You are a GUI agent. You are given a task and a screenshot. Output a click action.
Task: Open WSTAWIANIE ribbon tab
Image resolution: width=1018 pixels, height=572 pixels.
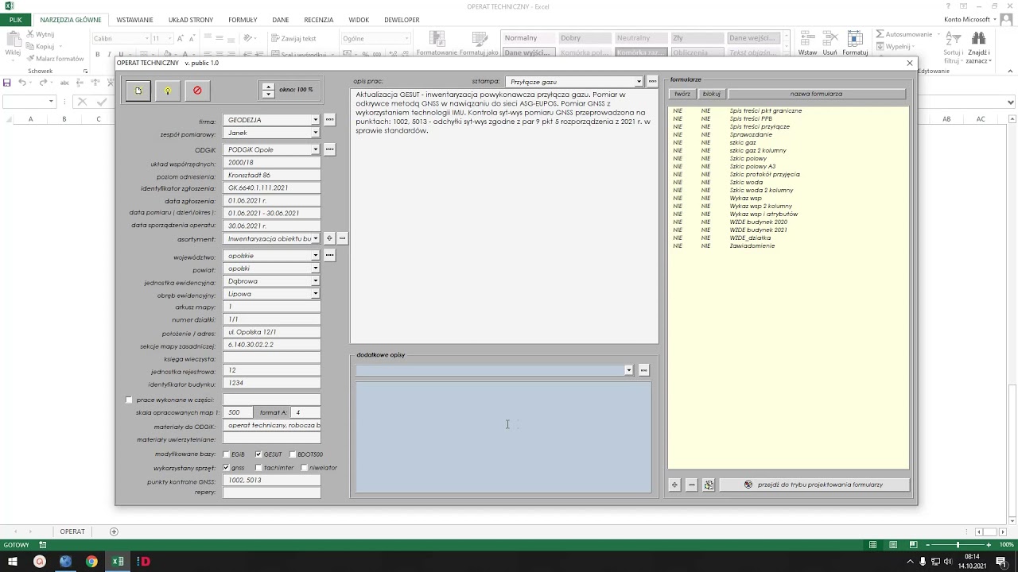[134, 19]
